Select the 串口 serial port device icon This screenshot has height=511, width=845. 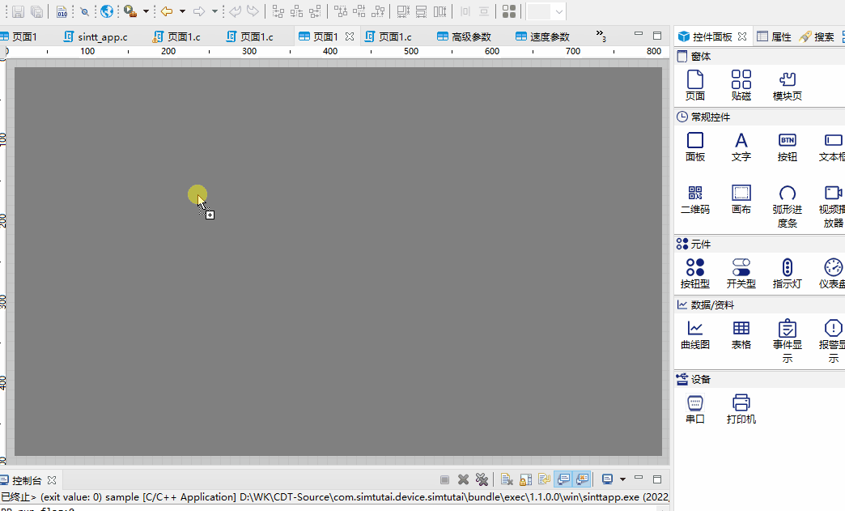coord(694,407)
